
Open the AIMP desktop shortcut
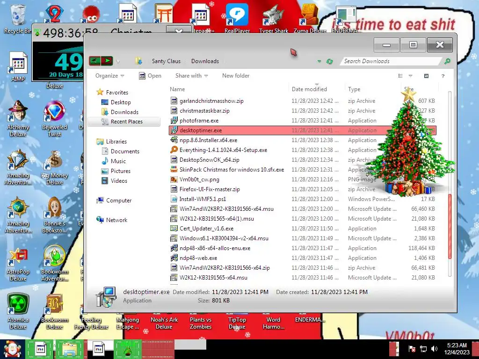(x=18, y=66)
